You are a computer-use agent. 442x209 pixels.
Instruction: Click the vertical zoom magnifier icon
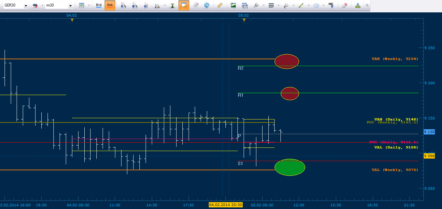coord(157,6)
